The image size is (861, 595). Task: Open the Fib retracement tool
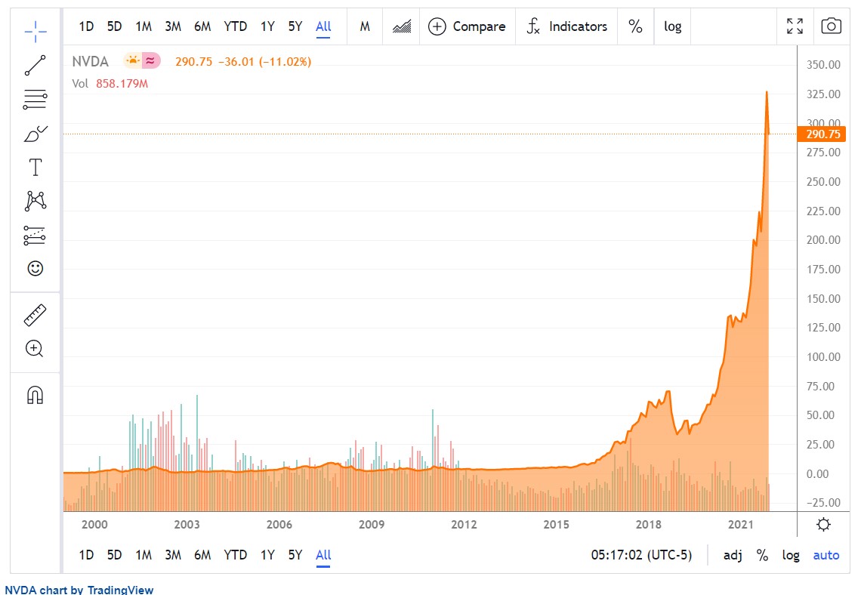tap(35, 100)
